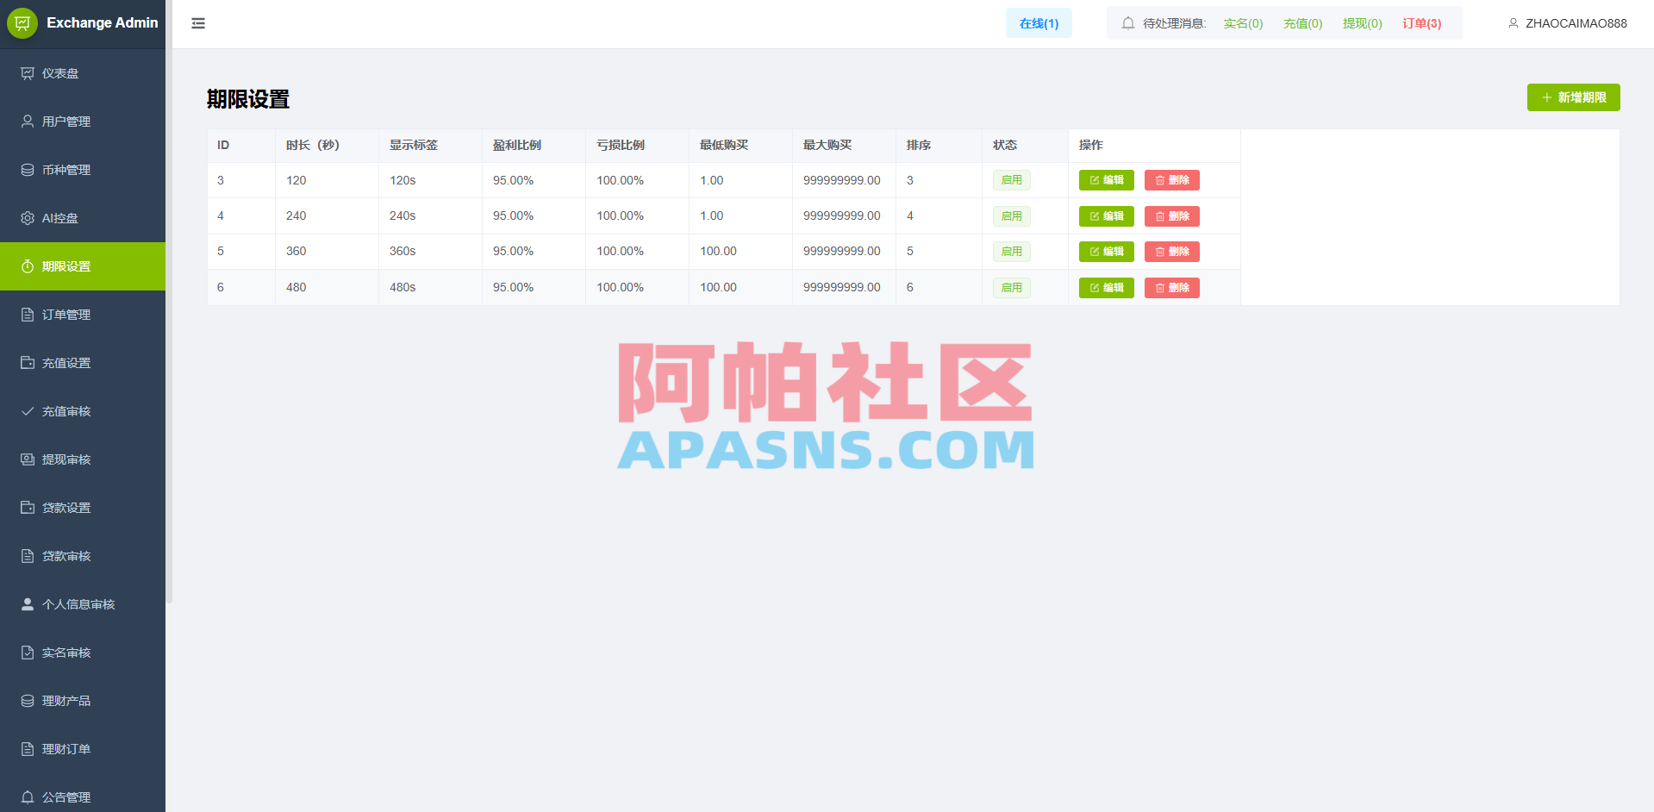Click the 用户管理 person icon

(28, 122)
